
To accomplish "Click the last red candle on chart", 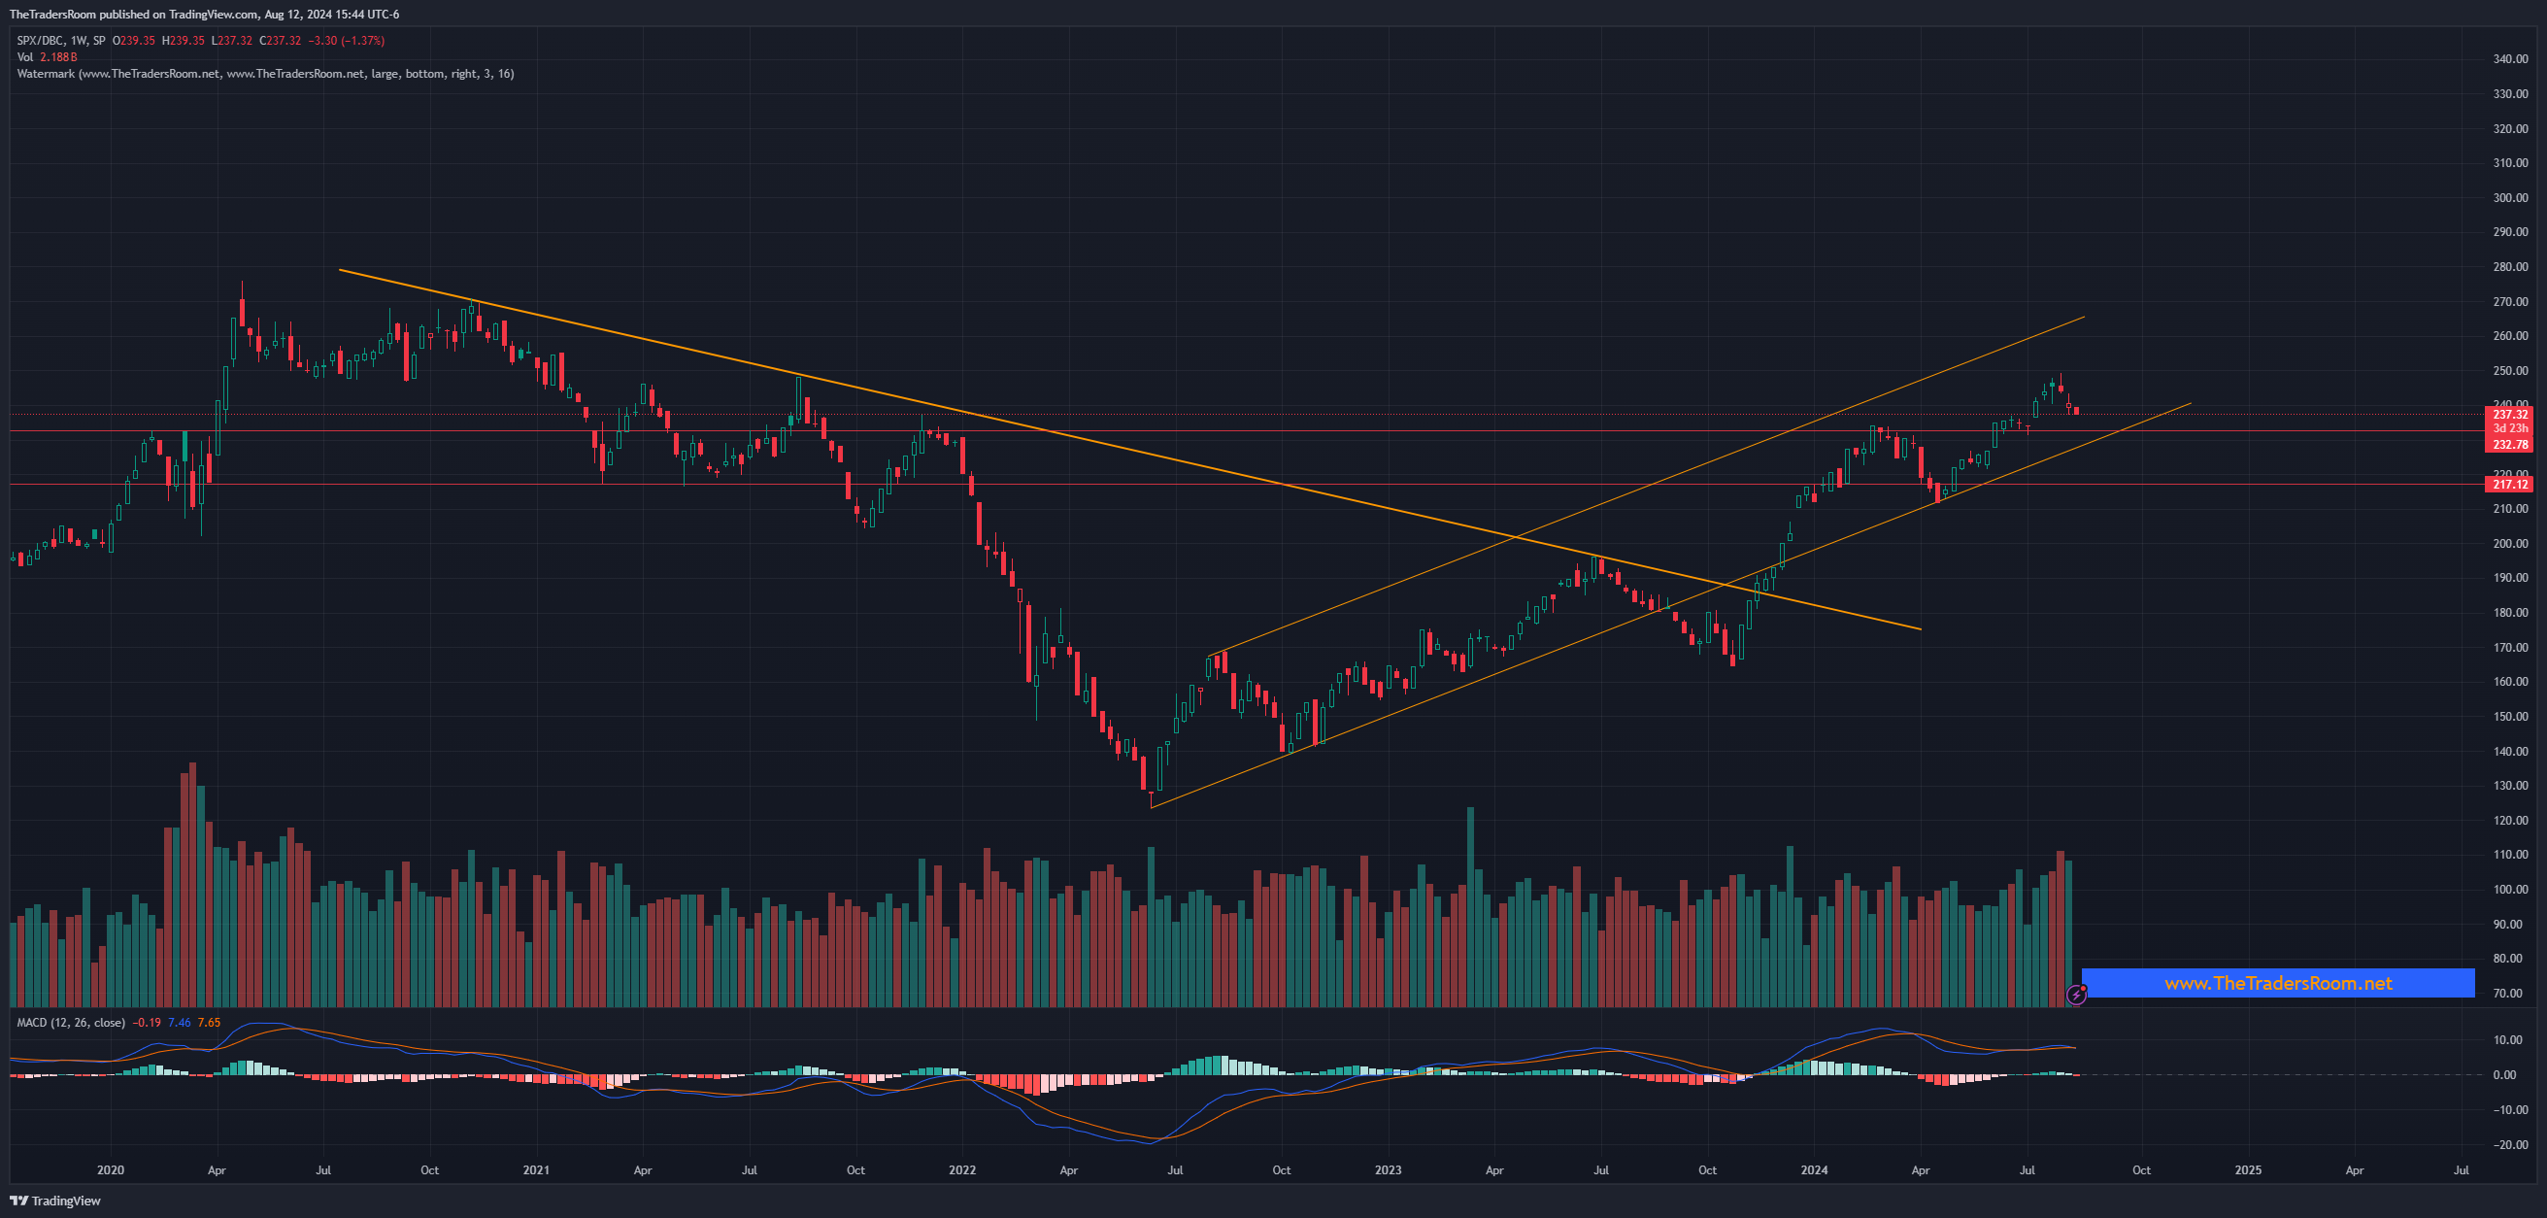I will (x=2075, y=410).
